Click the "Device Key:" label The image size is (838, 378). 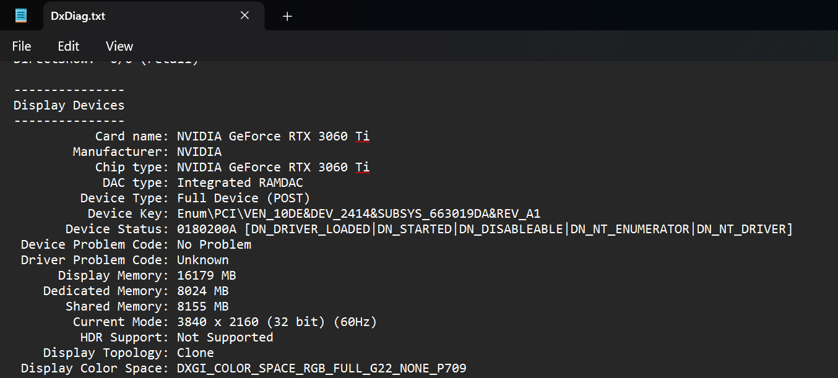129,213
